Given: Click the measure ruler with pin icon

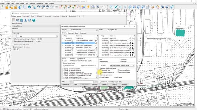Looking at the screenshot, I should click(157, 7).
